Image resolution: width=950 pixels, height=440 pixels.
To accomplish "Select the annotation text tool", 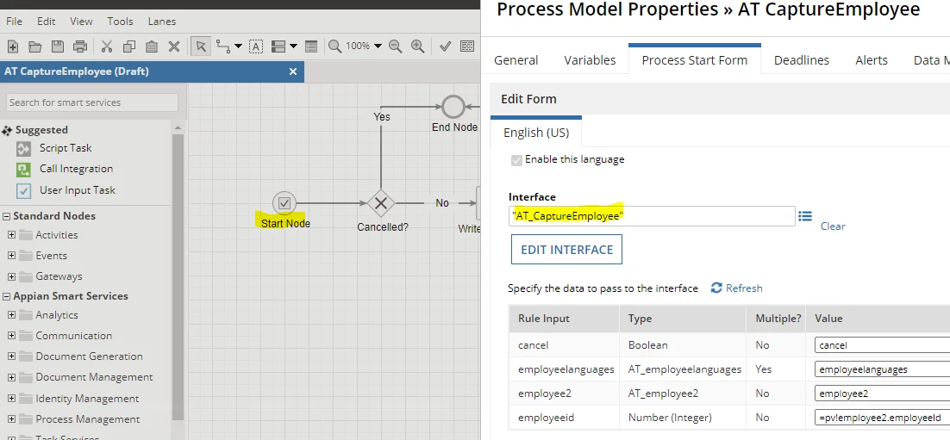I will click(x=256, y=46).
